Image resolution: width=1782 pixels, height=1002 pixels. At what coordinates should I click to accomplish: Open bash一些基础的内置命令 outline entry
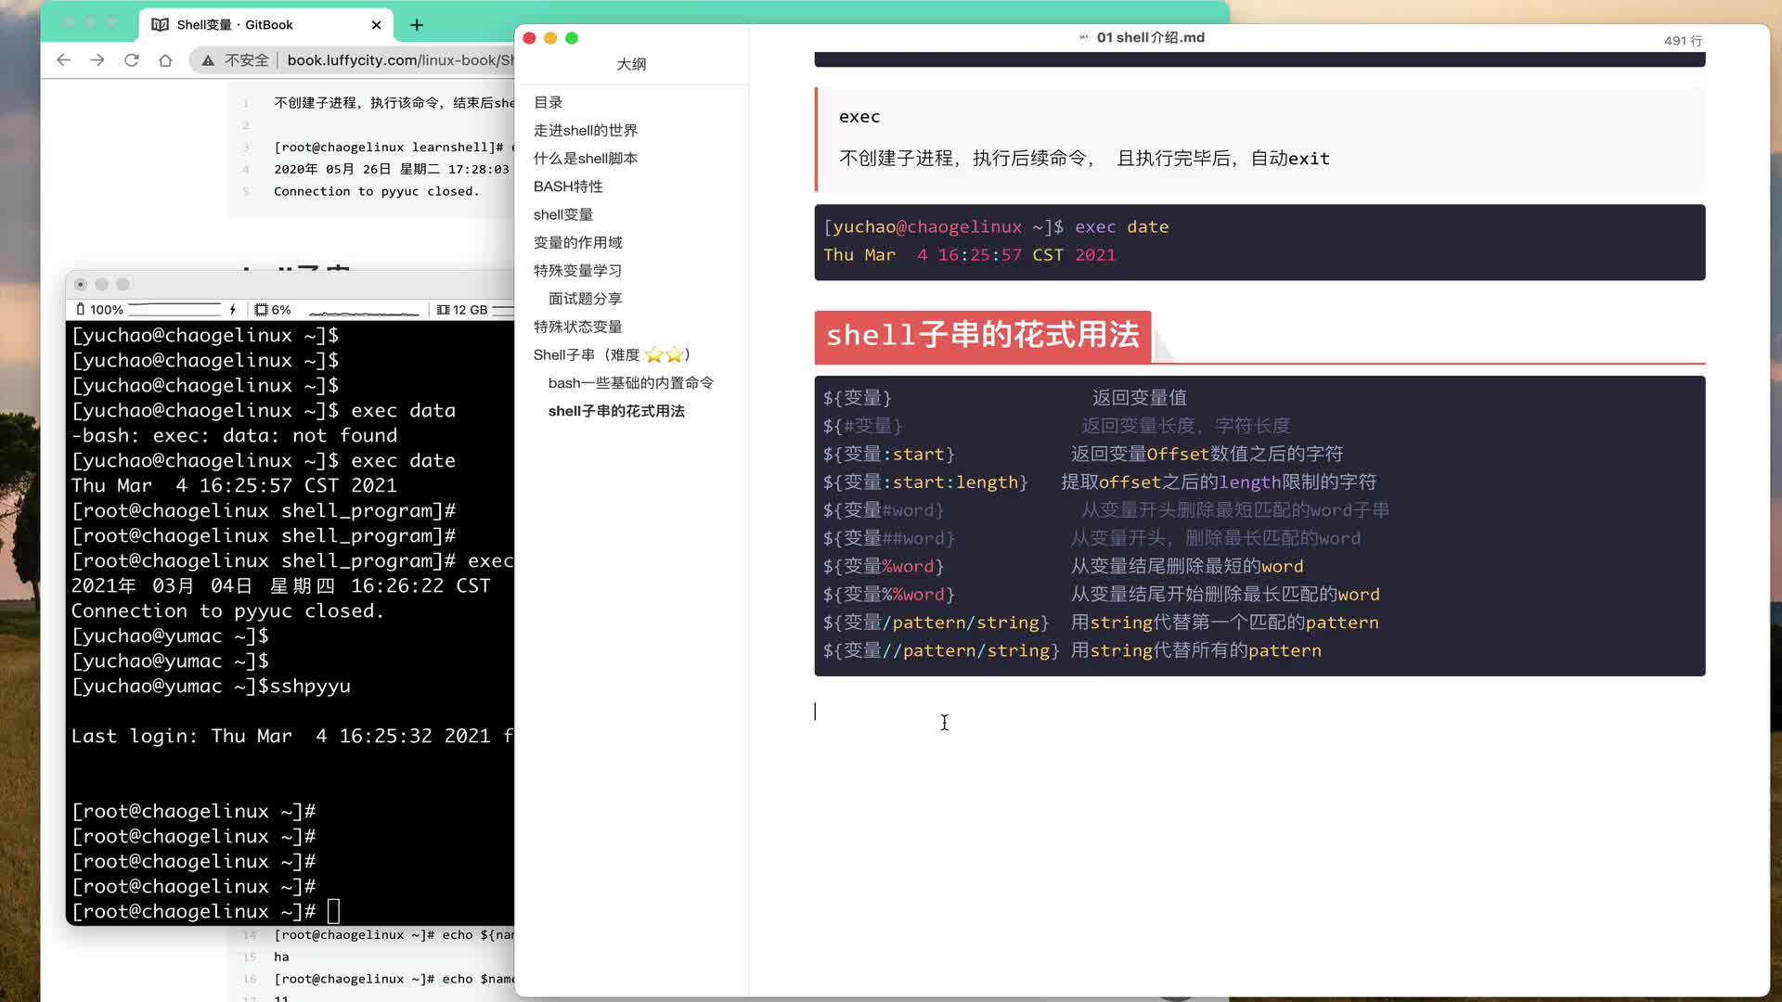[630, 383]
